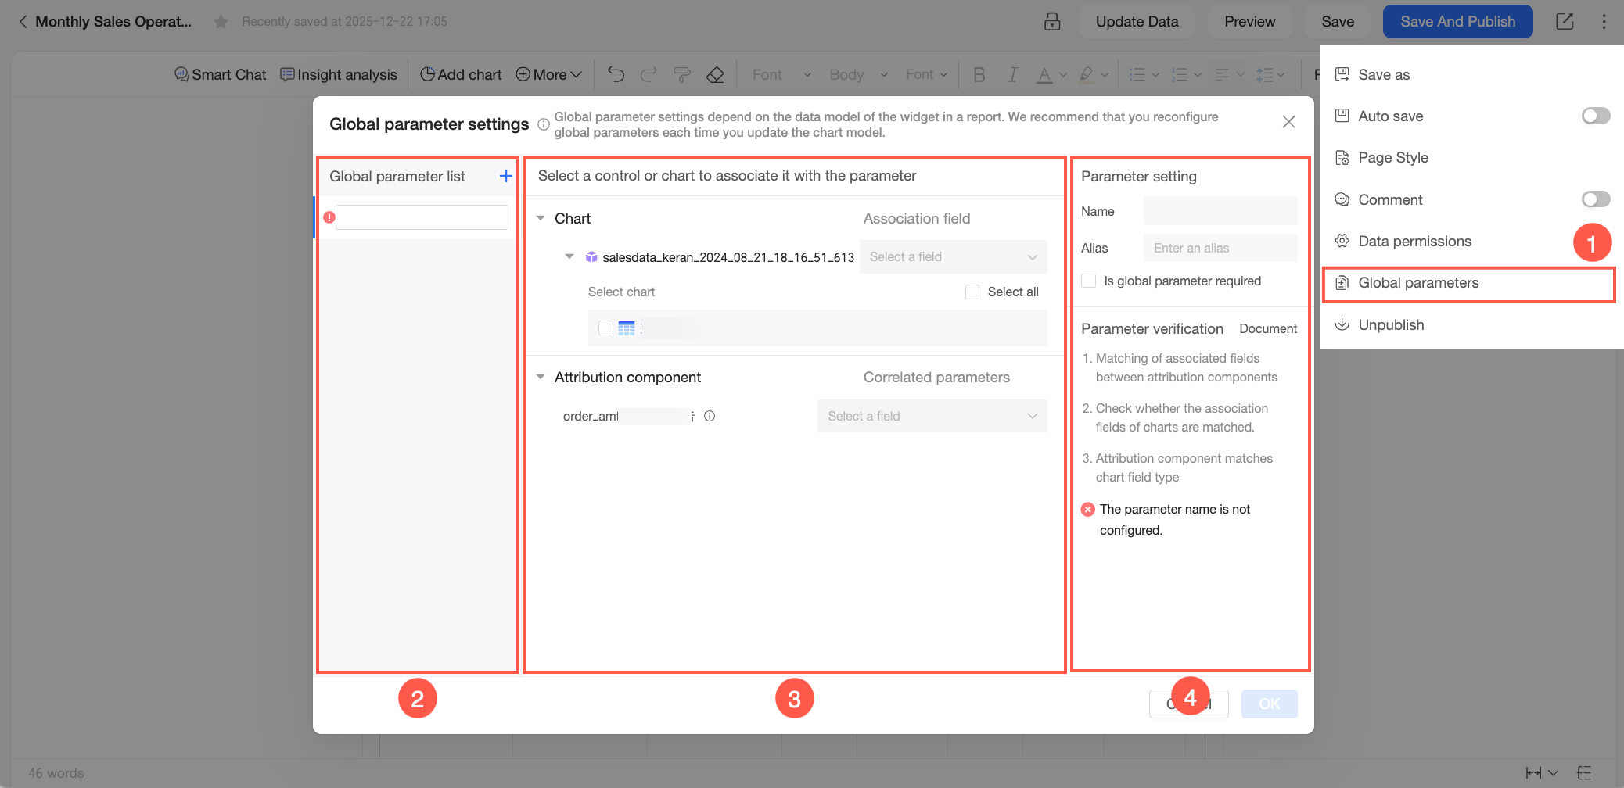Collapse the Attribution component section
The width and height of the screenshot is (1624, 788).
tap(541, 377)
